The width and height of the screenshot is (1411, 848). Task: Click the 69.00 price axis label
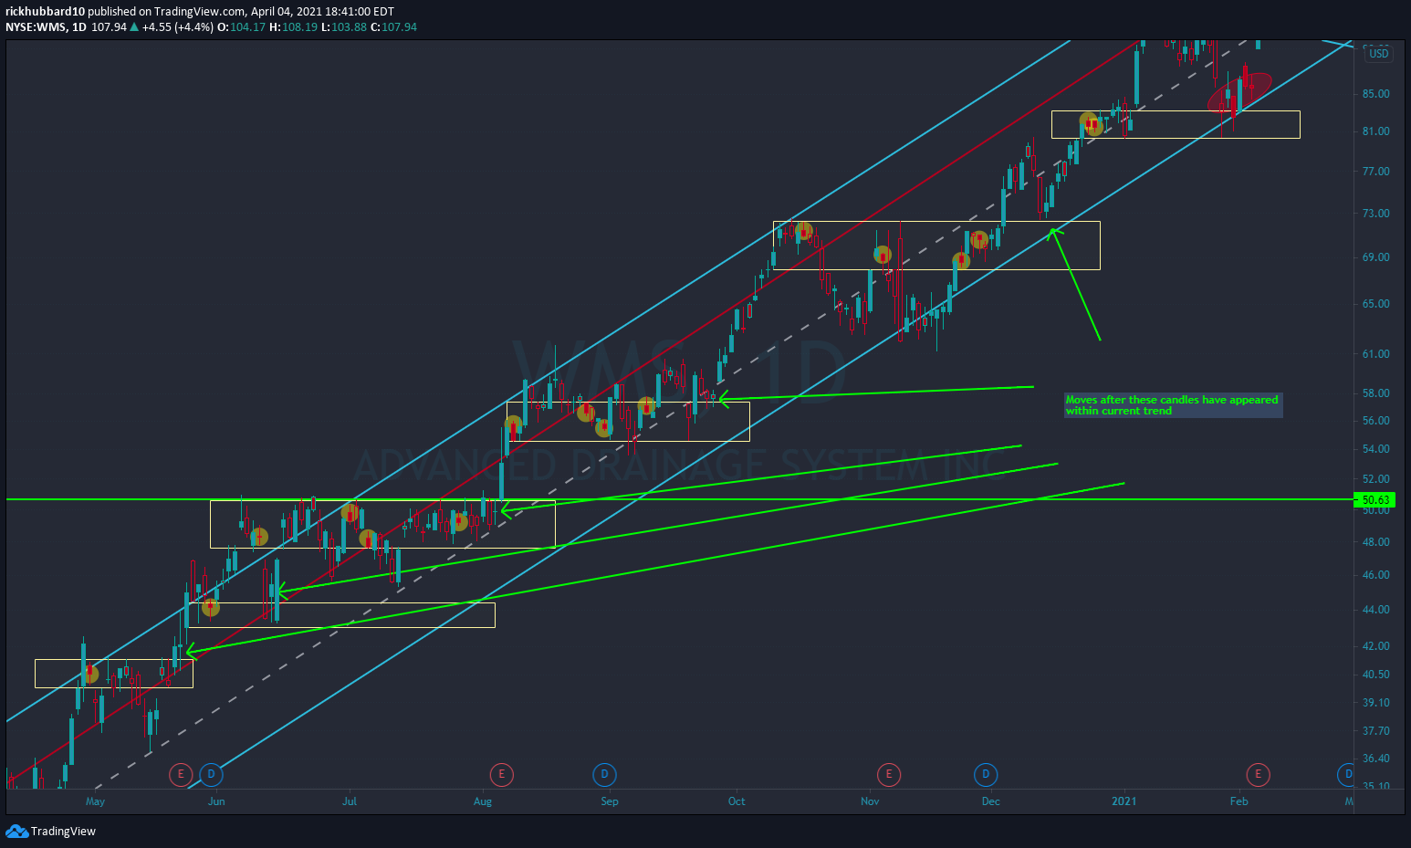(1375, 257)
